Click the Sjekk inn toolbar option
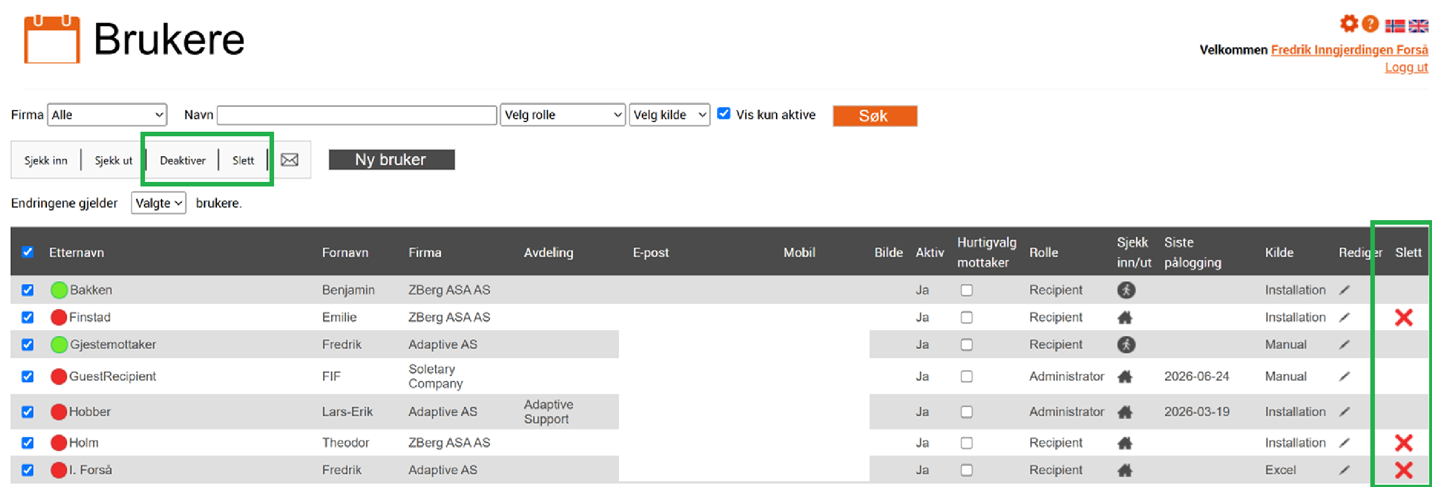 click(x=46, y=160)
